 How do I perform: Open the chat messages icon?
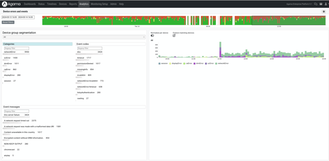(x=316, y=4)
